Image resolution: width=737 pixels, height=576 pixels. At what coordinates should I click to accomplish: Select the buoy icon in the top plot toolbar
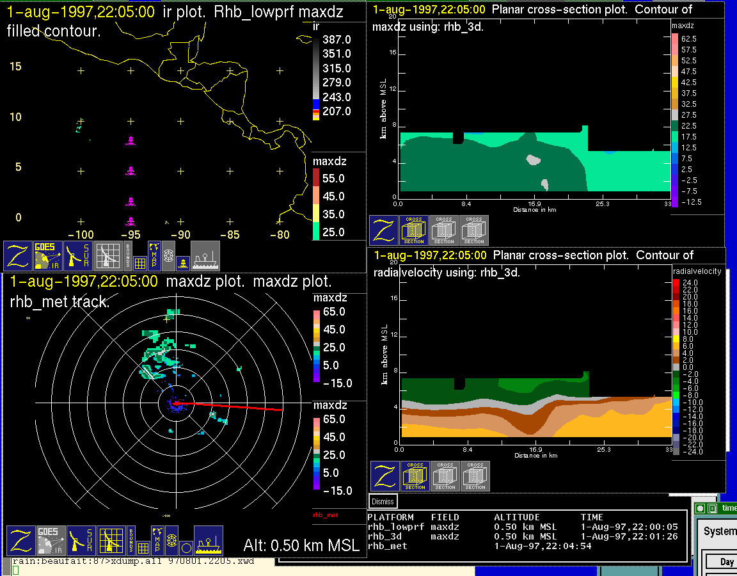(x=182, y=262)
